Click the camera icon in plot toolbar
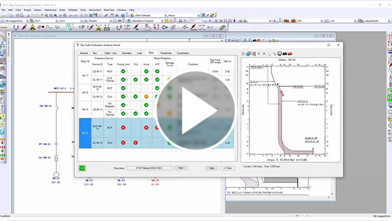Screen dimensions: 392x221 tap(285, 53)
